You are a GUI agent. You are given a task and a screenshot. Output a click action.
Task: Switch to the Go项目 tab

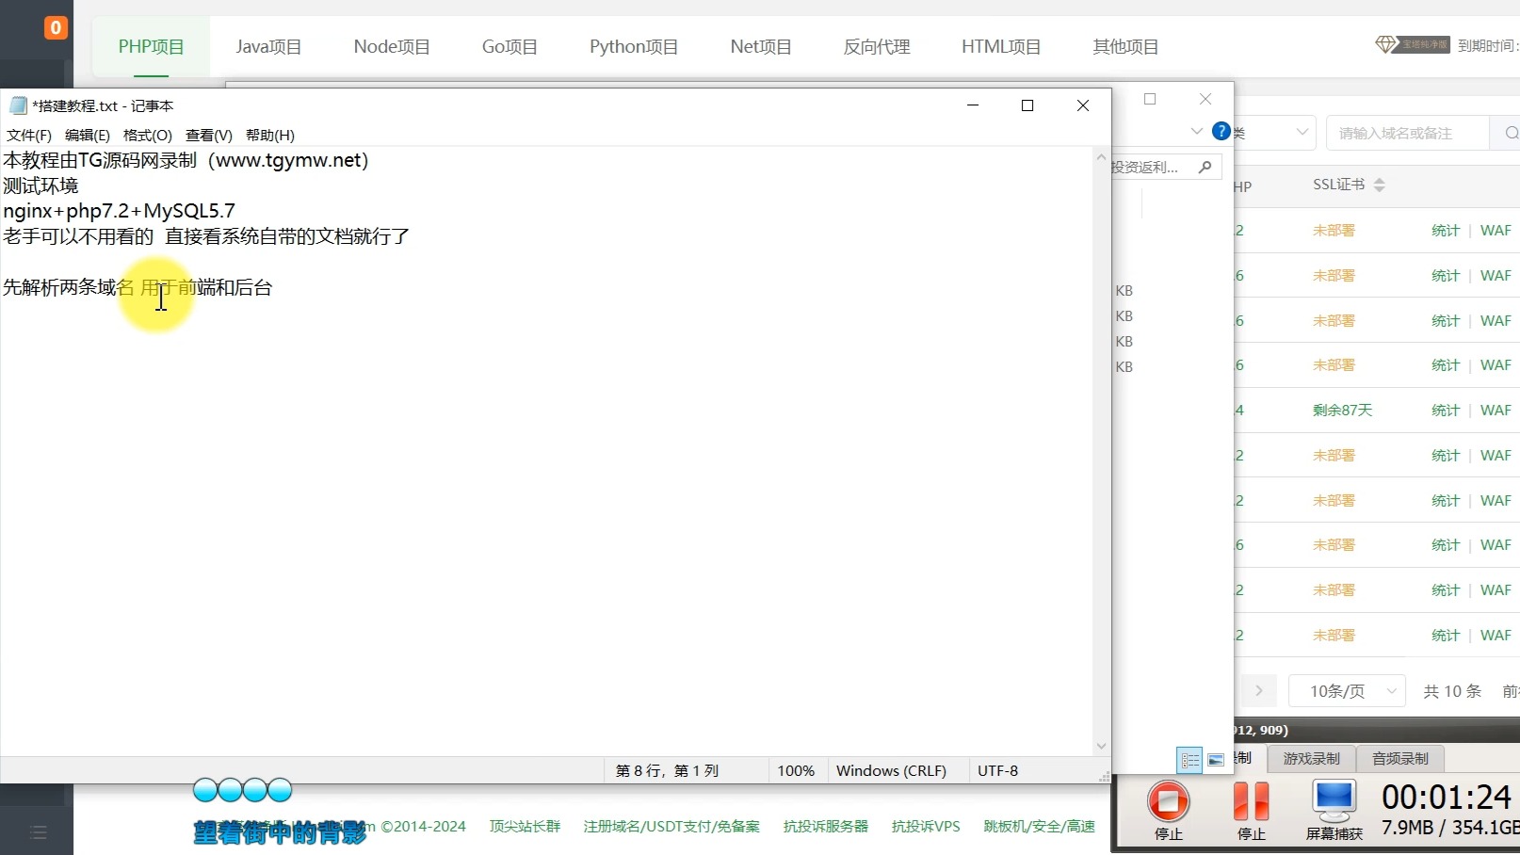pyautogui.click(x=509, y=46)
